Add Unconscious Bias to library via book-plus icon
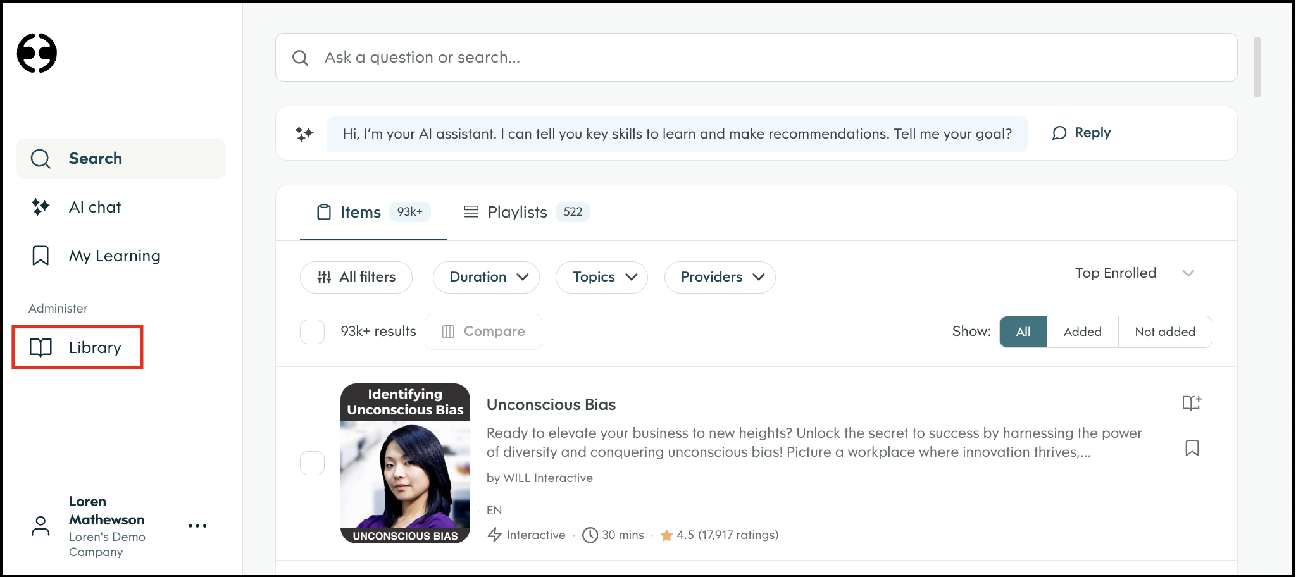1296x577 pixels. (1192, 403)
